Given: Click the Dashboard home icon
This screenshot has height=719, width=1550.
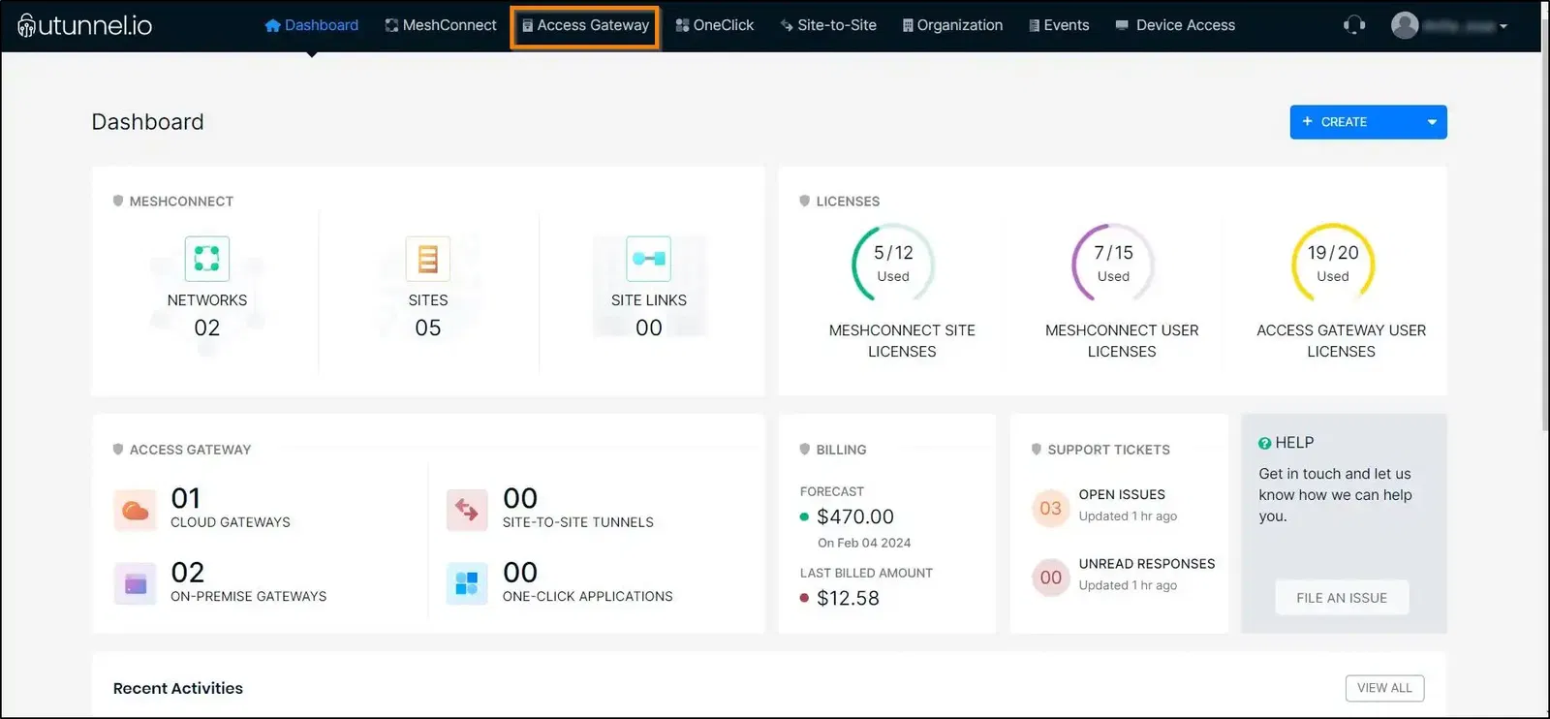Looking at the screenshot, I should pos(272,25).
